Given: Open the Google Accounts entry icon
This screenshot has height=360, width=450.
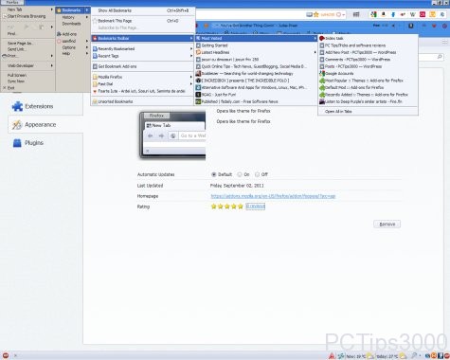Looking at the screenshot, I should pyautogui.click(x=322, y=74).
